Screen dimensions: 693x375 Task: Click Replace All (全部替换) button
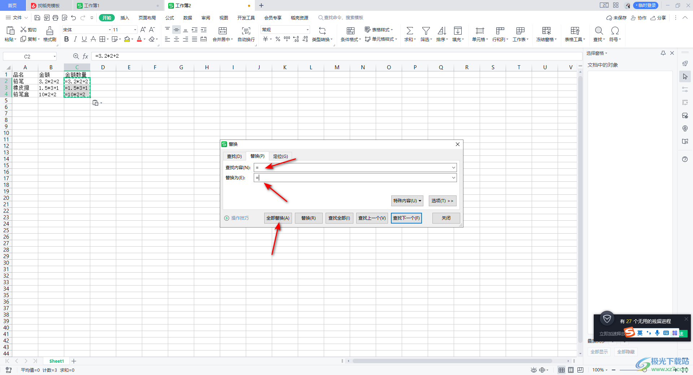pyautogui.click(x=278, y=218)
